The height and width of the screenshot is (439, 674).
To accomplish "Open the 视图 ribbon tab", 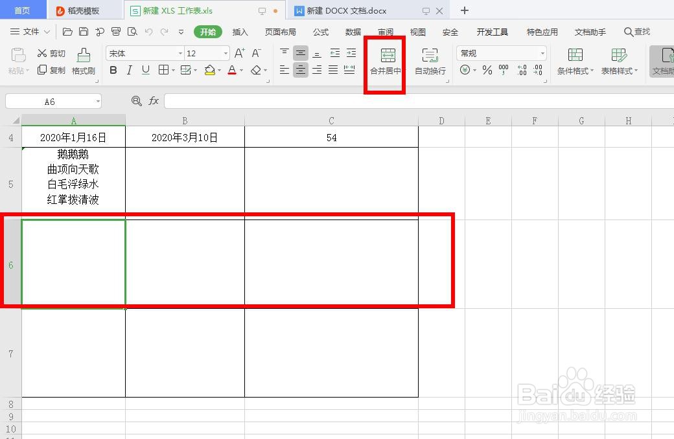I will (417, 32).
